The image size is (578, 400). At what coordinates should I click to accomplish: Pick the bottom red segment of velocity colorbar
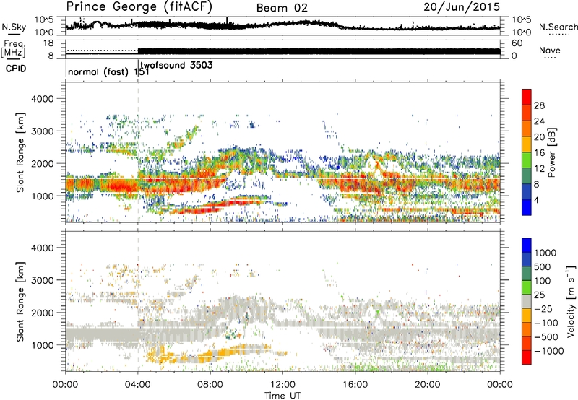[x=527, y=357]
